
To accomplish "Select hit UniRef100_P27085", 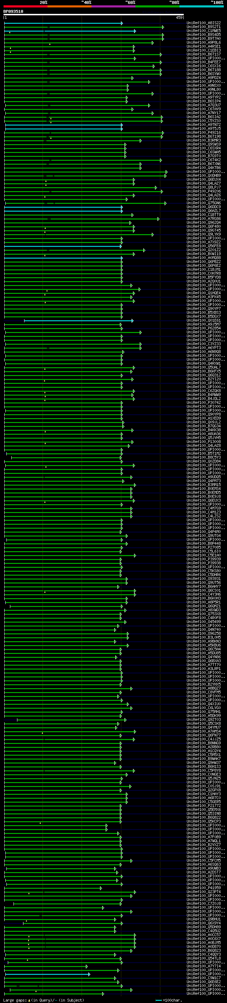I will point(204,547).
